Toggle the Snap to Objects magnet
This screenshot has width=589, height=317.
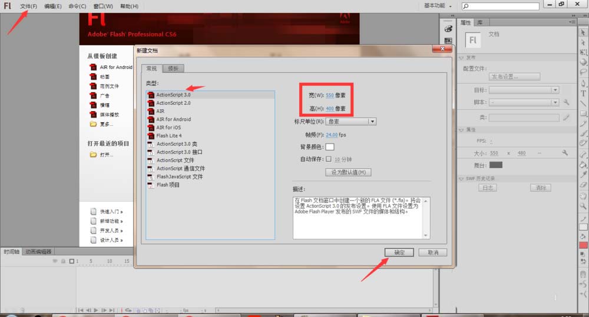[583, 275]
